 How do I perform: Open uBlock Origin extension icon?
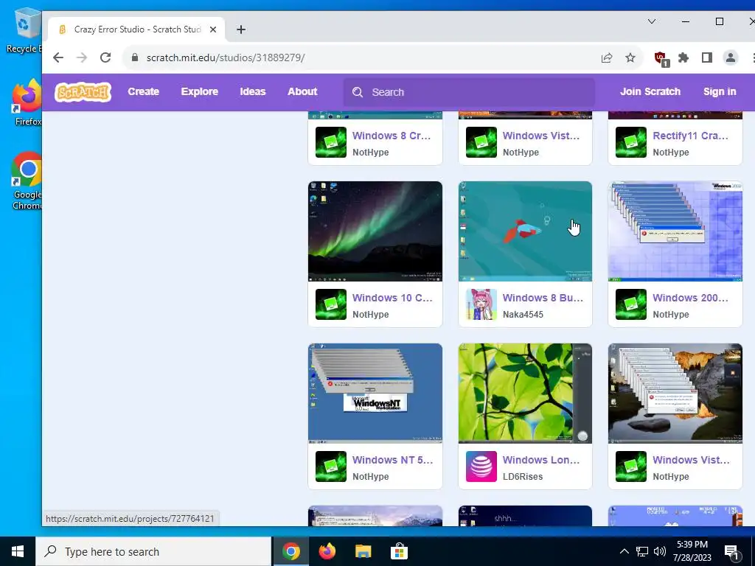click(x=661, y=59)
